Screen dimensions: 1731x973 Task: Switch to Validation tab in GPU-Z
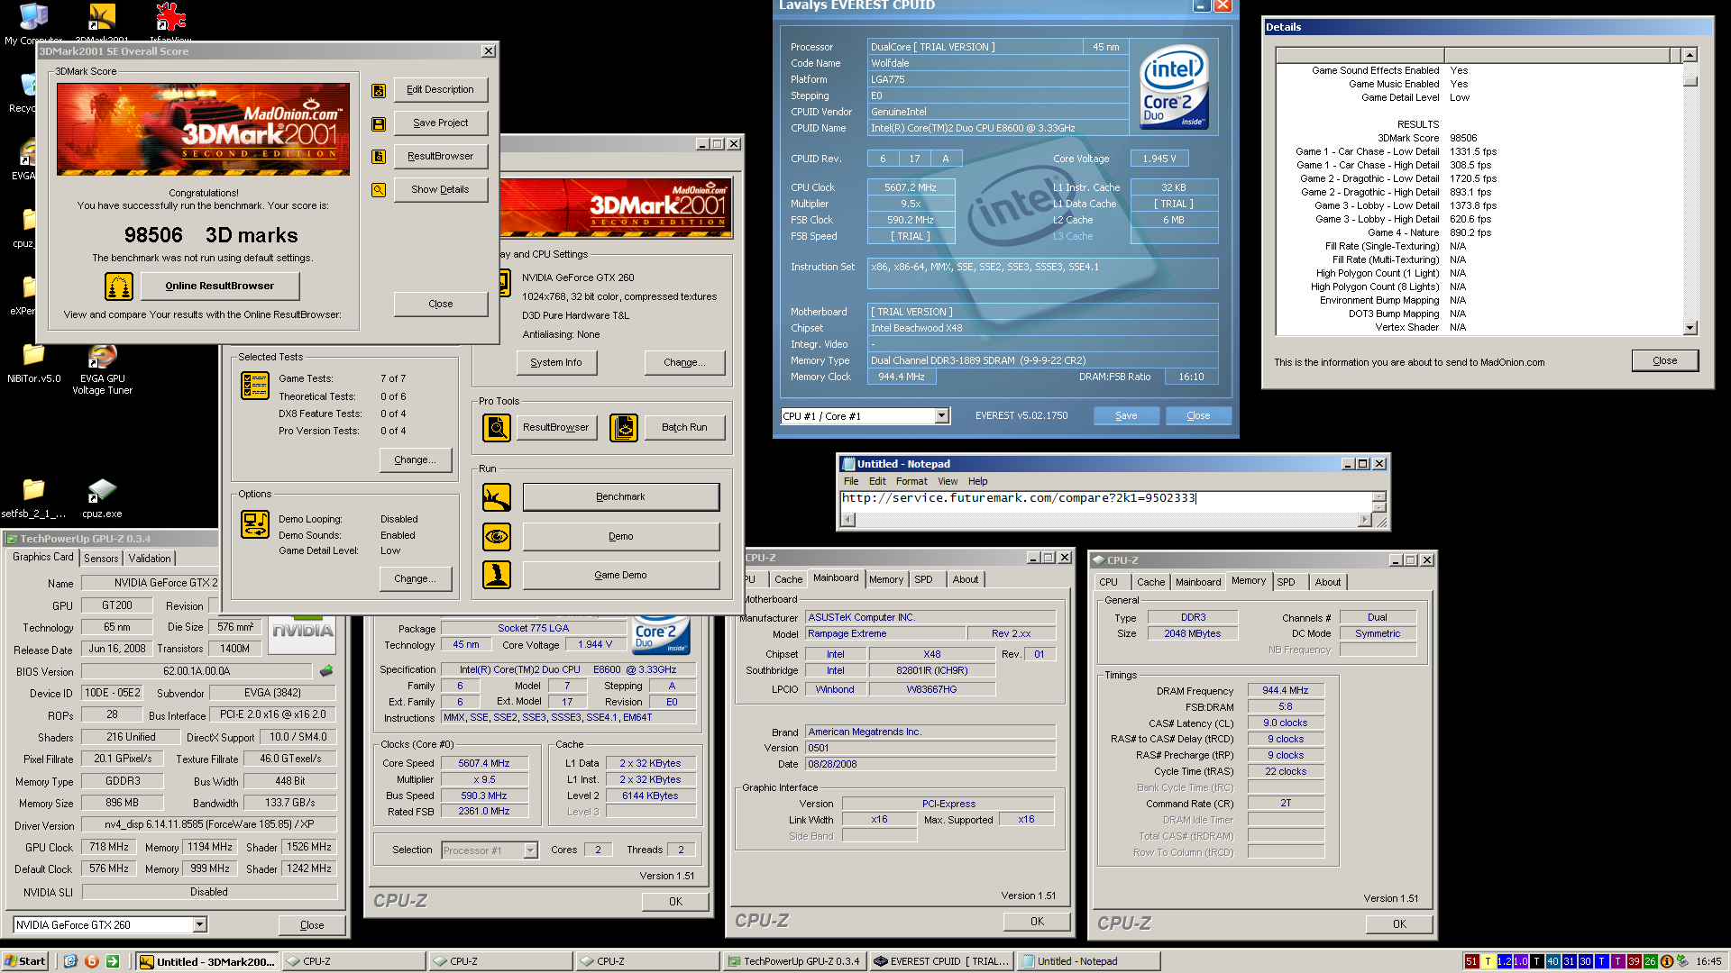(x=150, y=559)
